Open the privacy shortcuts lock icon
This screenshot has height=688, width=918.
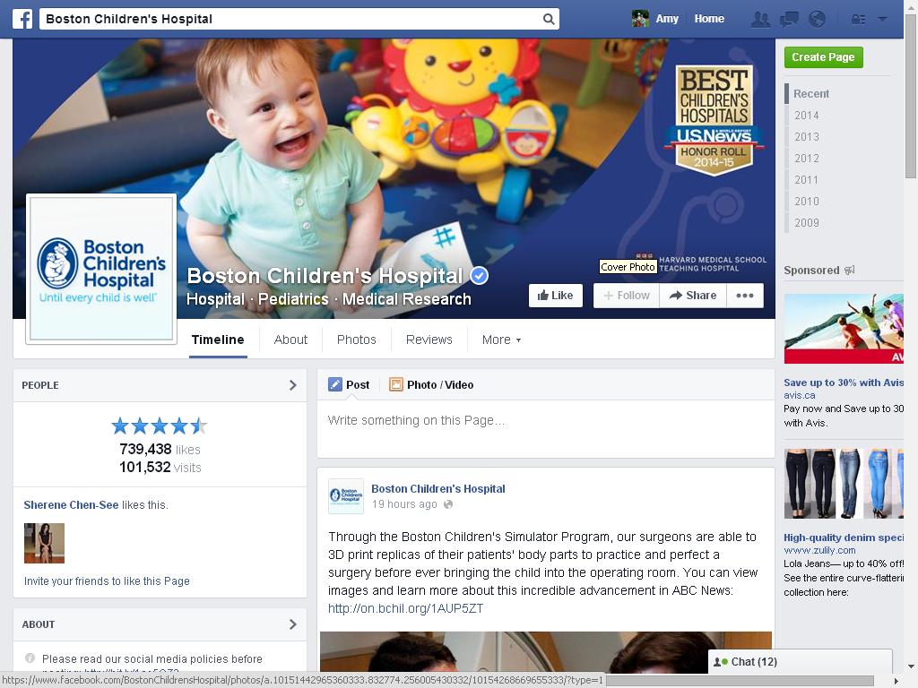click(x=858, y=20)
